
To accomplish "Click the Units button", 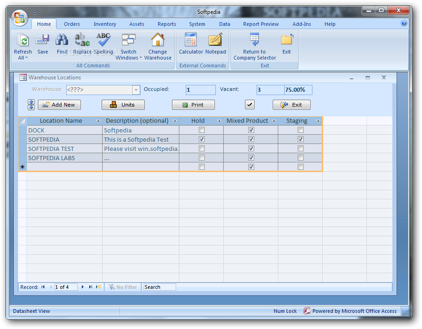I will (x=123, y=105).
